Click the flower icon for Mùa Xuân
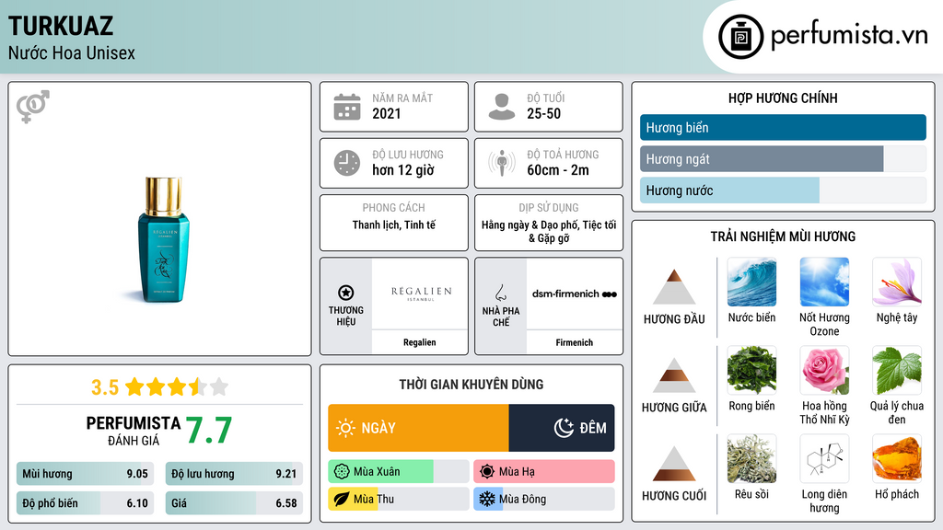The height and width of the screenshot is (530, 943). [342, 472]
